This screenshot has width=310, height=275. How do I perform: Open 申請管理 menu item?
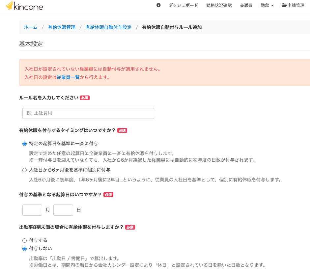(x=293, y=5)
